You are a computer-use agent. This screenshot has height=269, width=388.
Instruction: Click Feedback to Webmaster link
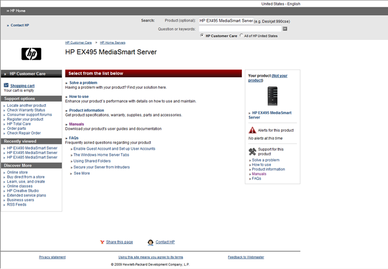click(x=246, y=257)
